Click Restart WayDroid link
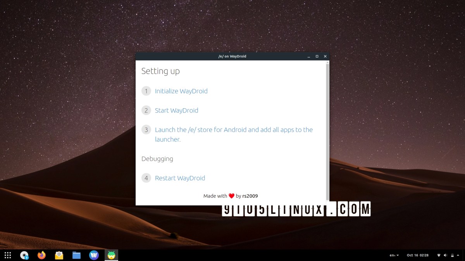Image resolution: width=465 pixels, height=261 pixels. click(180, 178)
